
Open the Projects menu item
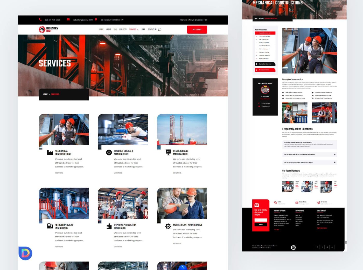coord(123,30)
